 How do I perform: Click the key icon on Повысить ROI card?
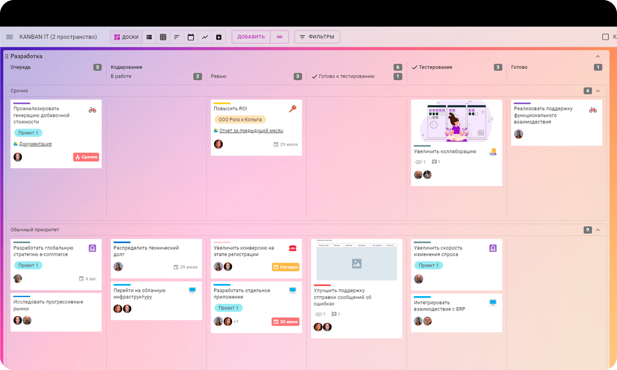[293, 109]
